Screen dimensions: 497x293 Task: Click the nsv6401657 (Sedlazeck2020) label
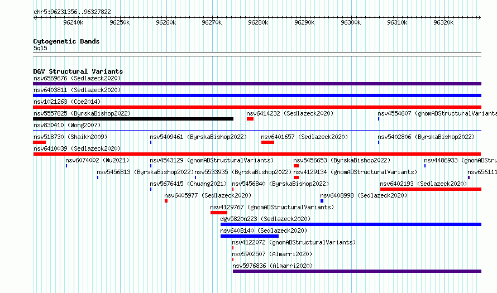click(304, 137)
